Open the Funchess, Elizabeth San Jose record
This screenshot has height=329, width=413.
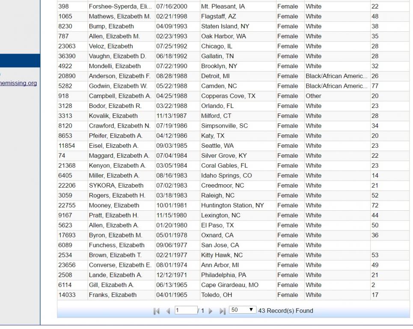point(116,245)
